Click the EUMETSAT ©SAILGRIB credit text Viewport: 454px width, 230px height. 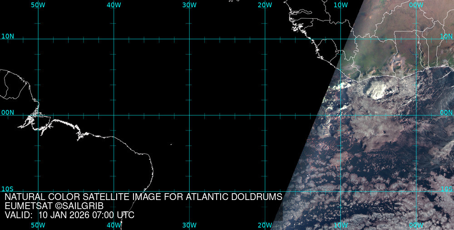(54, 206)
